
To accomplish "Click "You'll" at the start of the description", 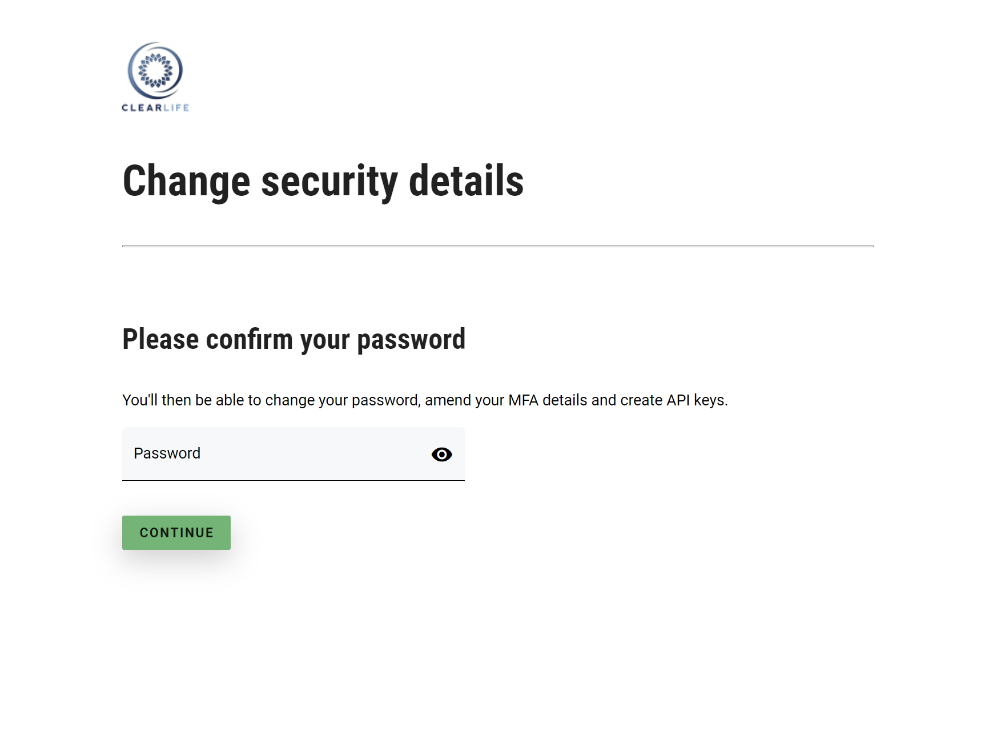I will [x=139, y=400].
